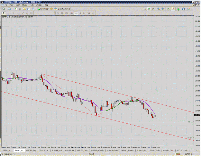Select the Vertical Line drawing tool

point(14,13)
